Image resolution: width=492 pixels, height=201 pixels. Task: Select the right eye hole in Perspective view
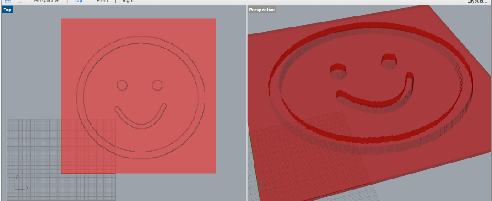(390, 61)
